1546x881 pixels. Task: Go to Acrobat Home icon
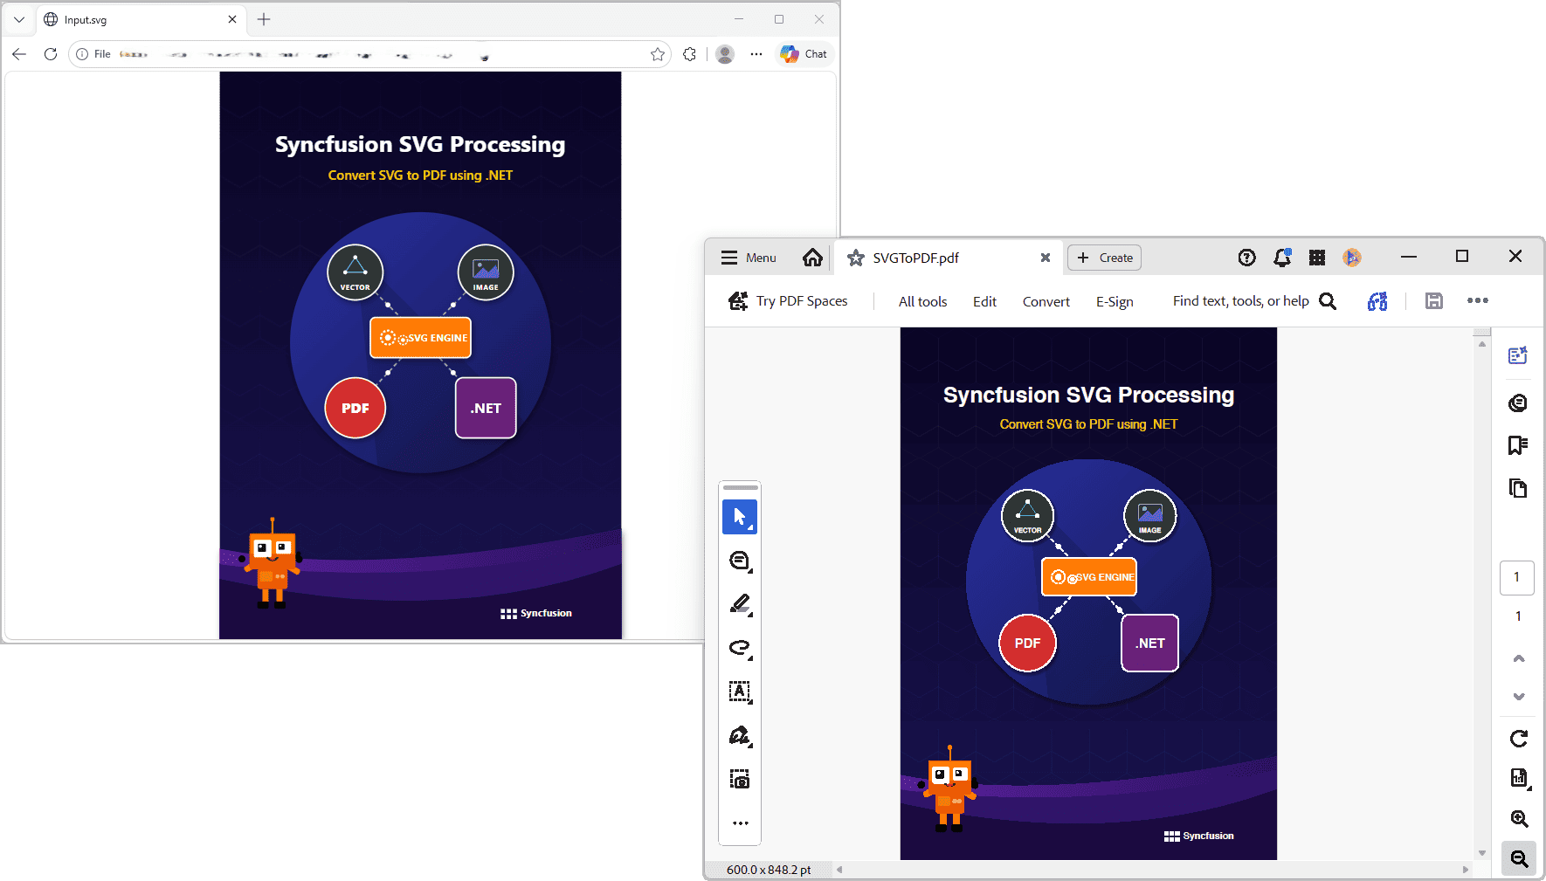(812, 258)
